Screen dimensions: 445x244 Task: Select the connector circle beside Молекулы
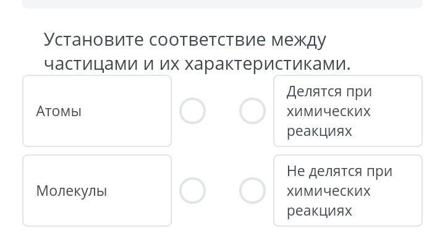tap(192, 190)
